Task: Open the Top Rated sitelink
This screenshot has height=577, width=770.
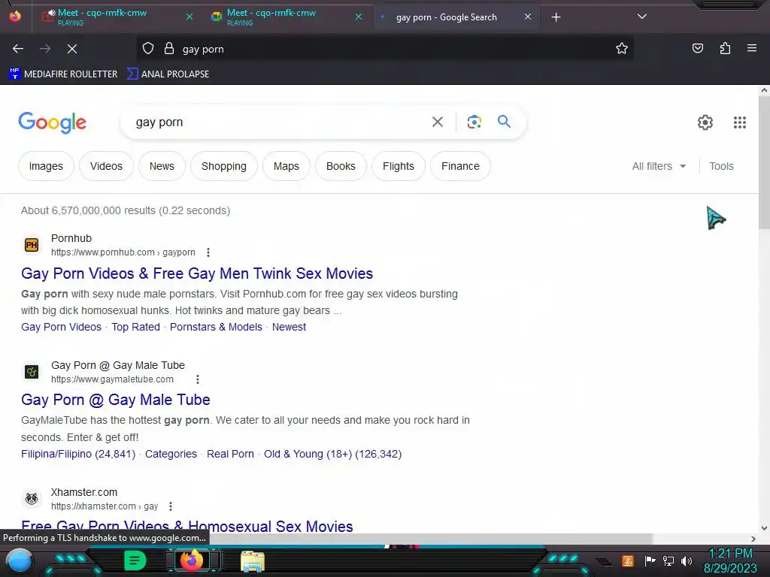Action: point(135,327)
